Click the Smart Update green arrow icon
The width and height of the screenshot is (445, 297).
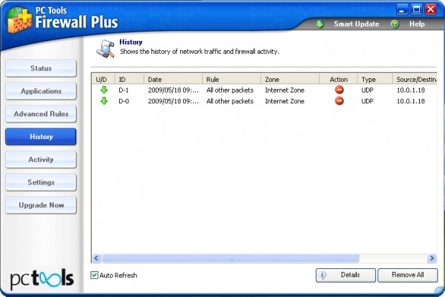click(320, 24)
